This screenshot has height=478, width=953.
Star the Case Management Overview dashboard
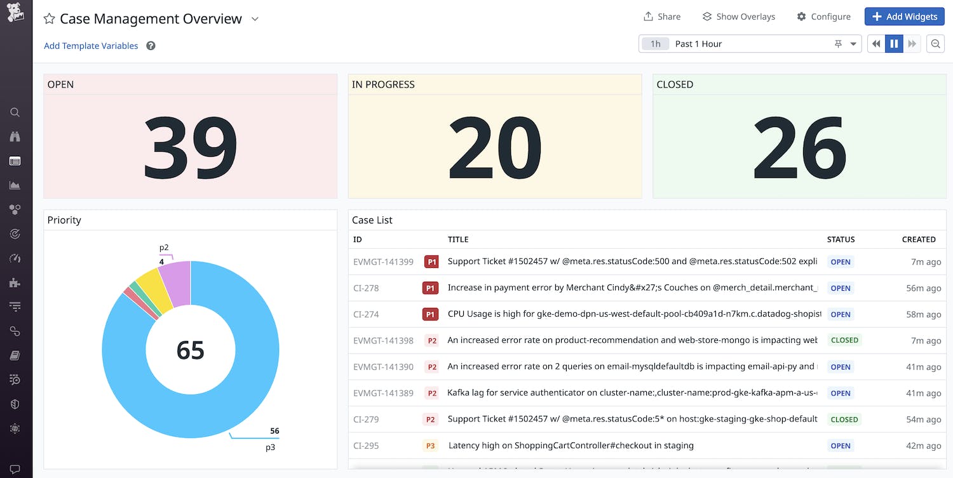[49, 19]
